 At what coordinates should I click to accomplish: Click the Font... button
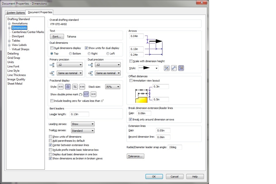pos(57,36)
